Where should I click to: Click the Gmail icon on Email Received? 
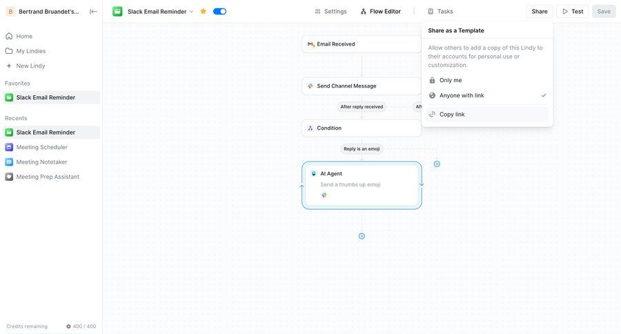311,44
